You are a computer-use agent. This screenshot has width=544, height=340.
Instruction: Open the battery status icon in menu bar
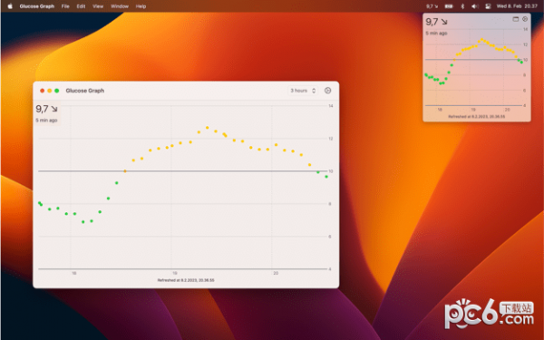coord(449,6)
